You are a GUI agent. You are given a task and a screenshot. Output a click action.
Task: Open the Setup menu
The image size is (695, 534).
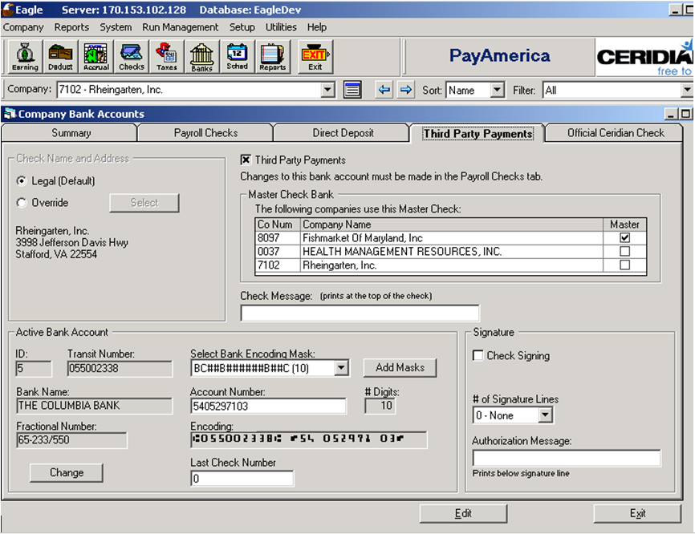pyautogui.click(x=242, y=27)
